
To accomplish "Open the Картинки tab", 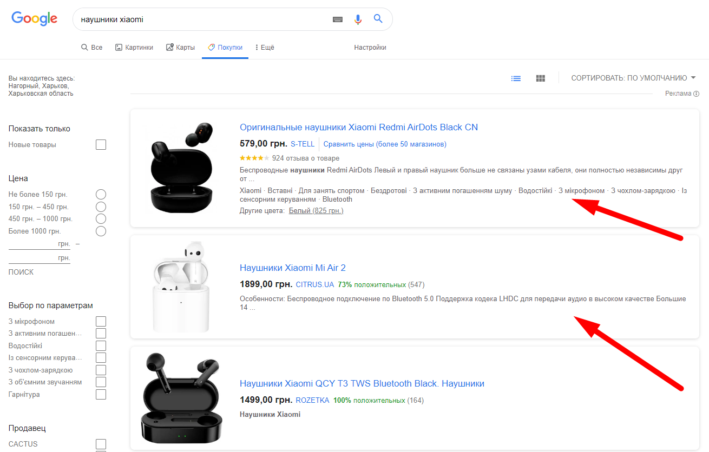I will pos(134,48).
